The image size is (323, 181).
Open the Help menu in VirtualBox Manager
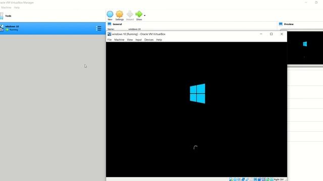click(x=17, y=8)
